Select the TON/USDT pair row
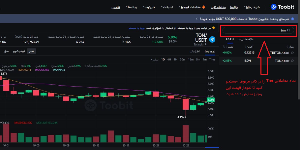The width and height of the screenshot is (300, 150). (259, 61)
